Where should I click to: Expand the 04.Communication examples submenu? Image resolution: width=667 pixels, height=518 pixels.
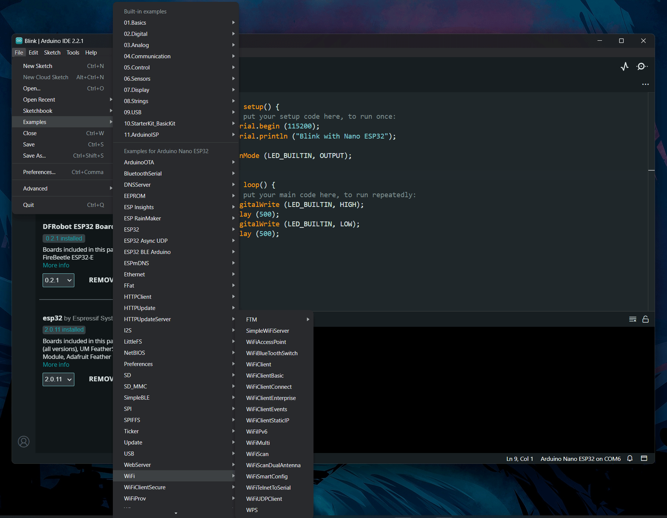coord(176,56)
